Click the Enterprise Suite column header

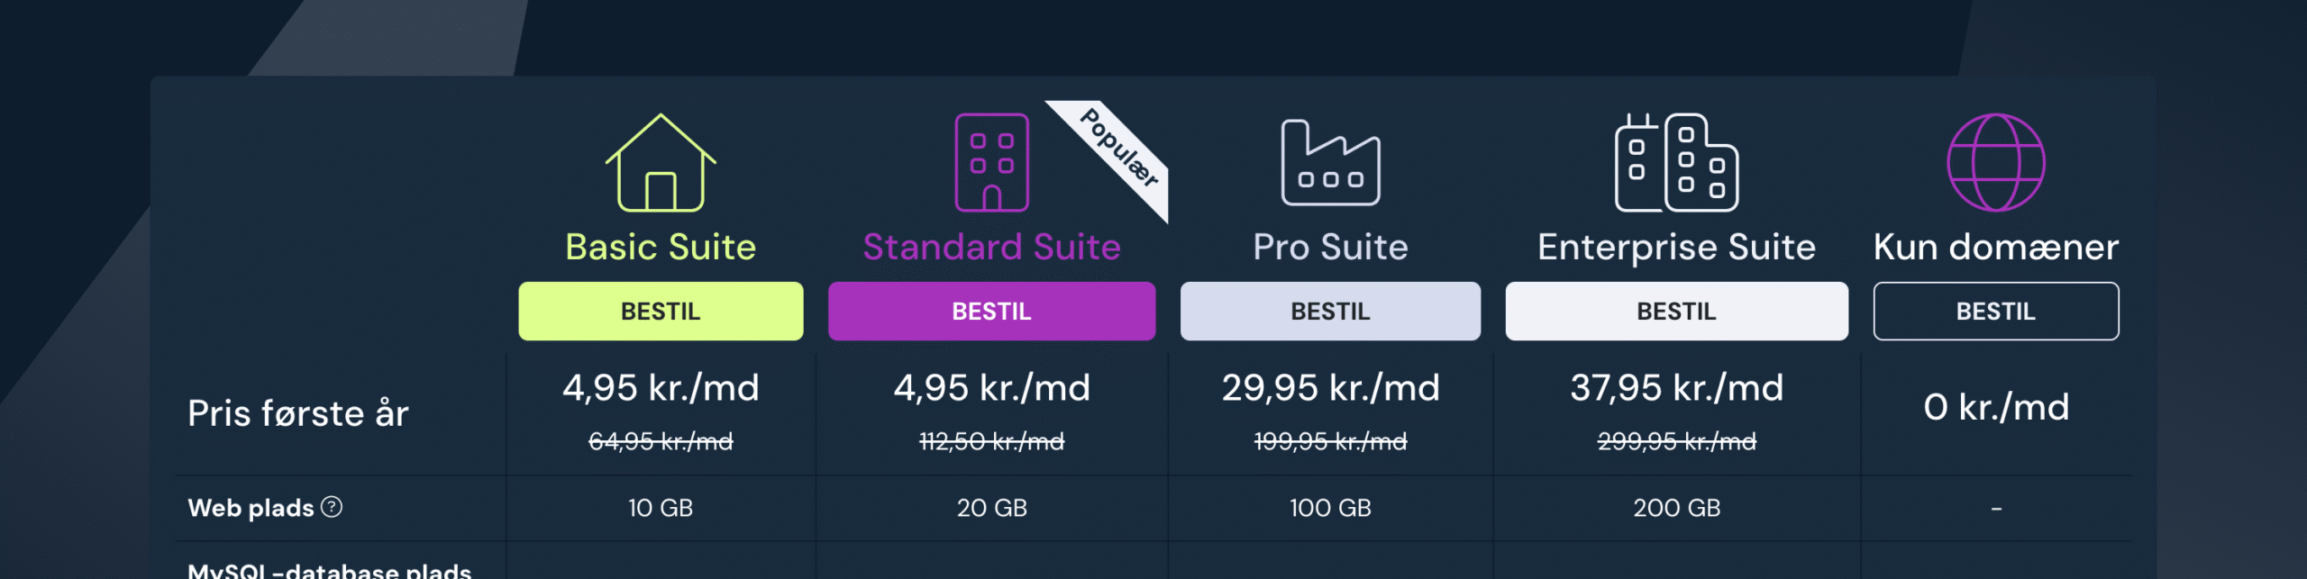pos(1676,246)
